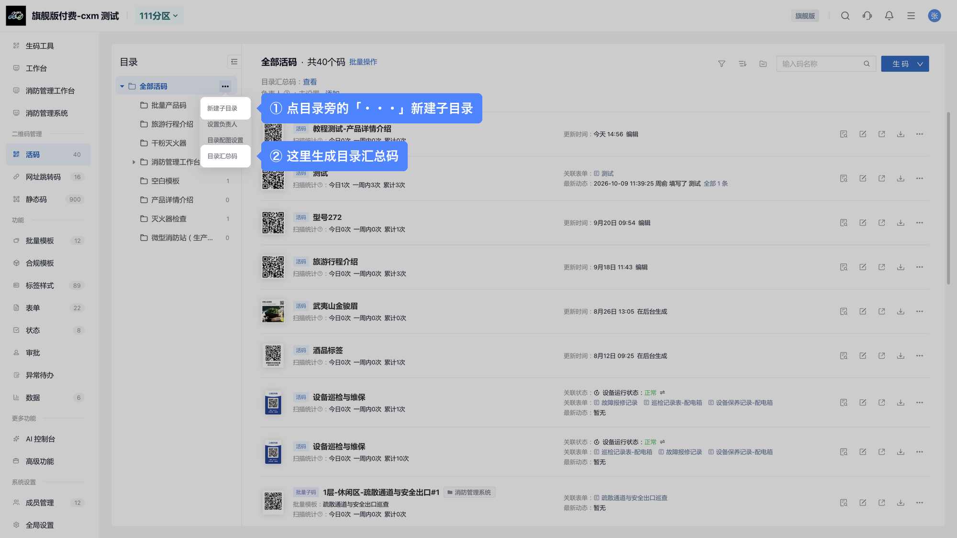
Task: Open the 消防管理系统 folder tag
Action: click(x=469, y=493)
